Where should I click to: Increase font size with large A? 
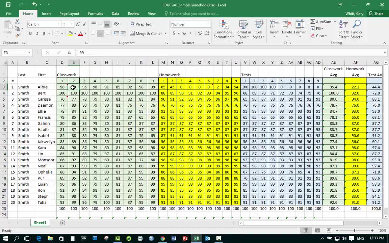pyautogui.click(x=78, y=24)
